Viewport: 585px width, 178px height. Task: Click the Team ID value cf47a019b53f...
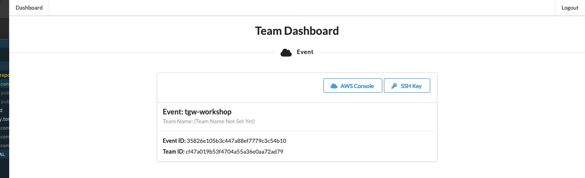234,152
